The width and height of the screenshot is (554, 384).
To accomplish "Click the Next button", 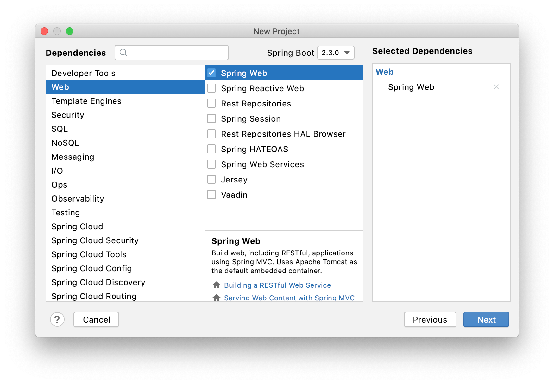I will click(486, 319).
